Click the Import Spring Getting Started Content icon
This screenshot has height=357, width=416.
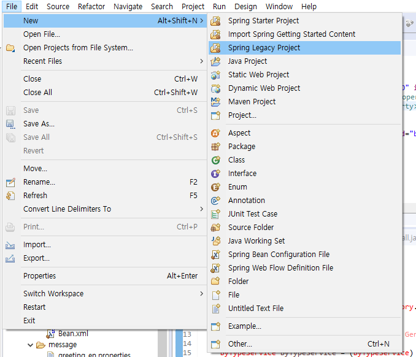215,34
